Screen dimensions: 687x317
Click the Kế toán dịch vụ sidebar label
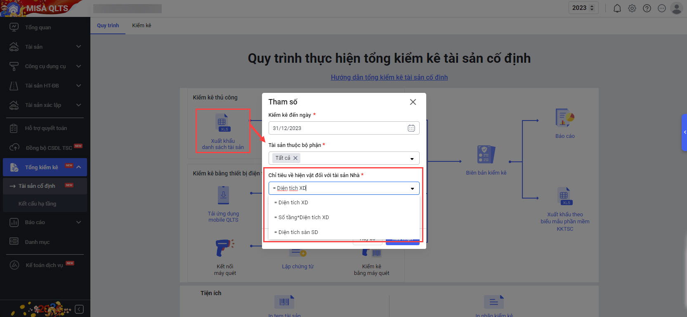pyautogui.click(x=44, y=265)
